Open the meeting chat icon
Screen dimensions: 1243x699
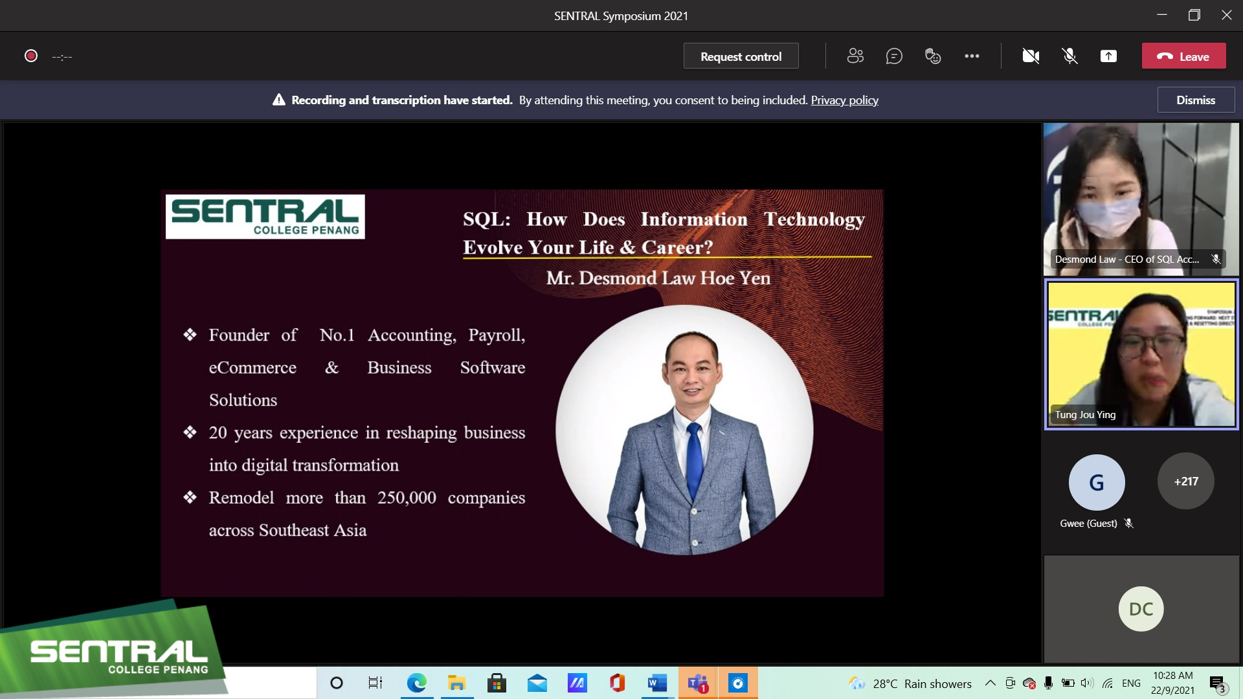(x=894, y=56)
